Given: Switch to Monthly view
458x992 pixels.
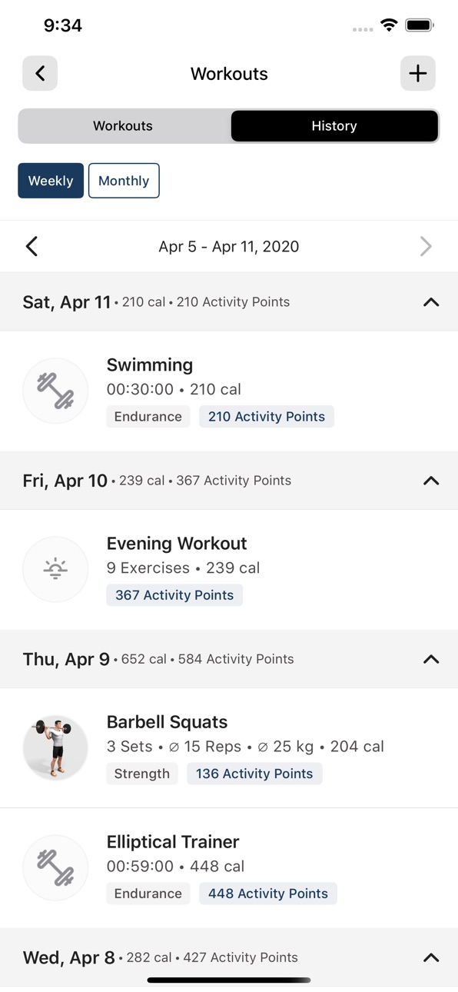Looking at the screenshot, I should [x=124, y=181].
